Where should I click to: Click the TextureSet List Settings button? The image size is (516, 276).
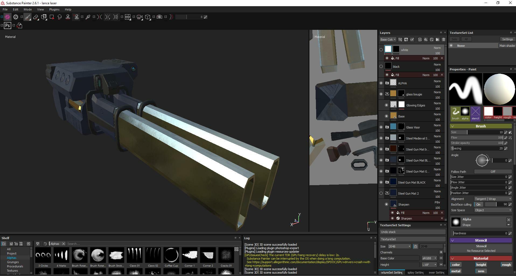pos(507,39)
